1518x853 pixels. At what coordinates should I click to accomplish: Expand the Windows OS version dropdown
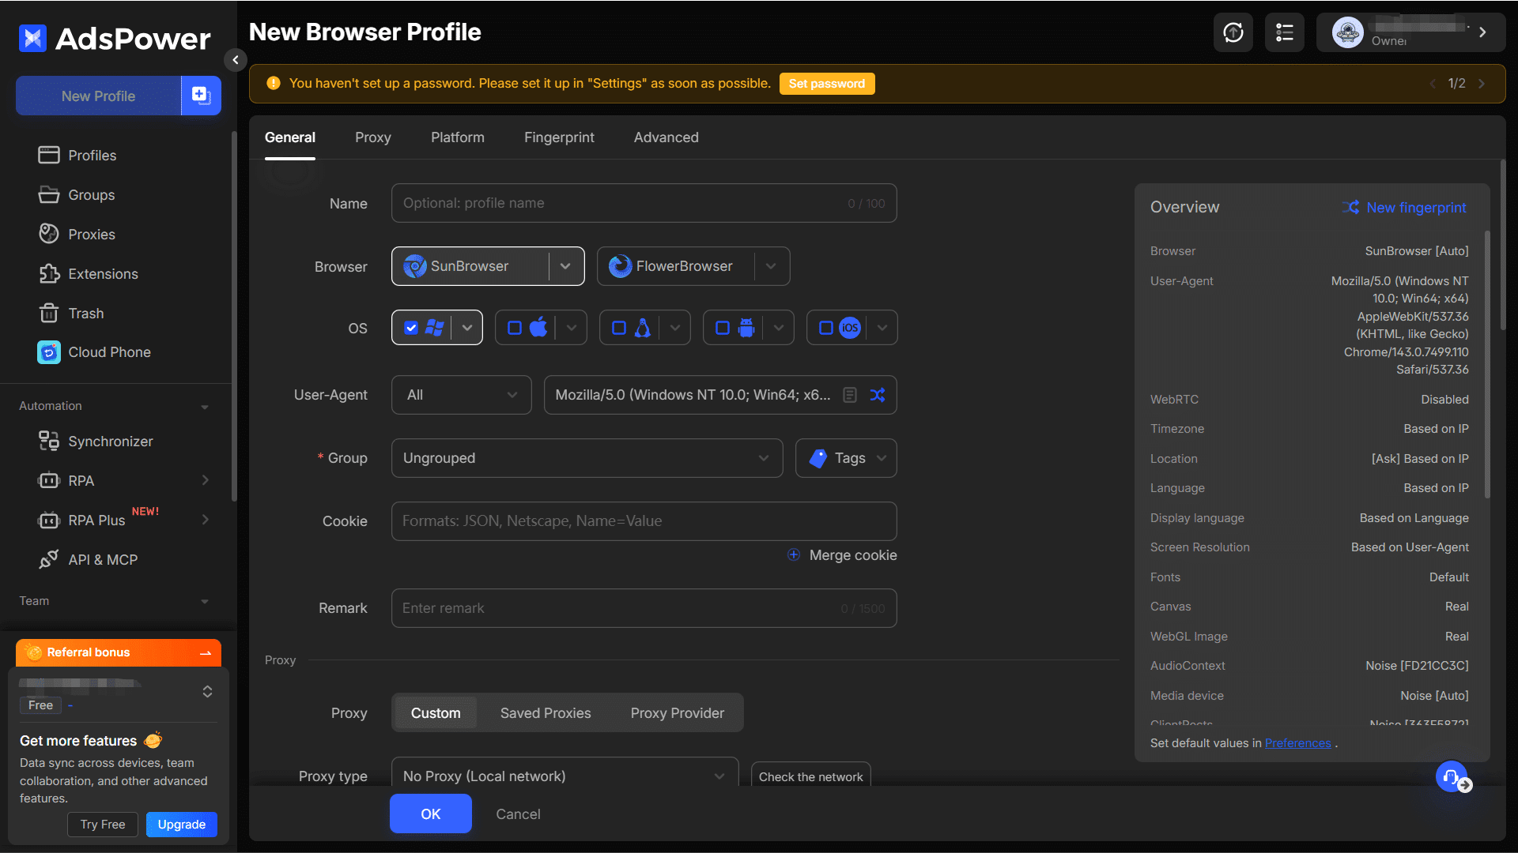click(467, 328)
